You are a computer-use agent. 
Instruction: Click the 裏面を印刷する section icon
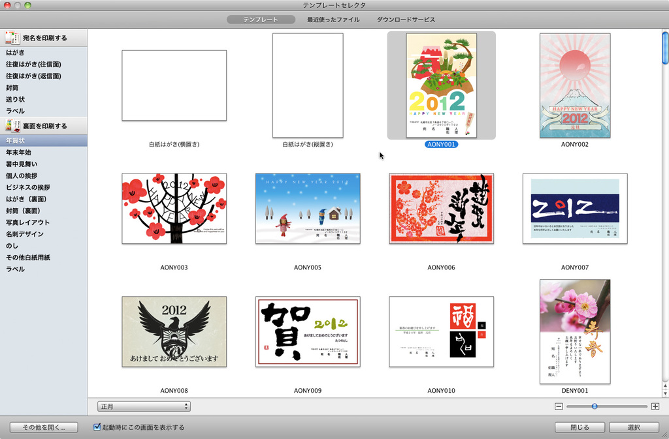coord(12,125)
